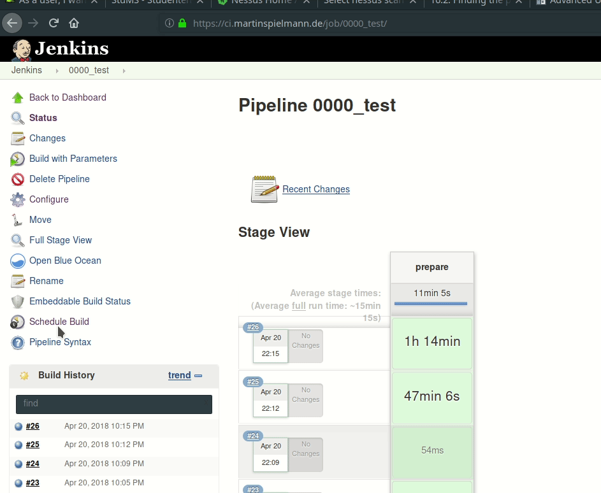Click the Back to Dashboard arrow icon
The width and height of the screenshot is (601, 493).
pyautogui.click(x=18, y=97)
